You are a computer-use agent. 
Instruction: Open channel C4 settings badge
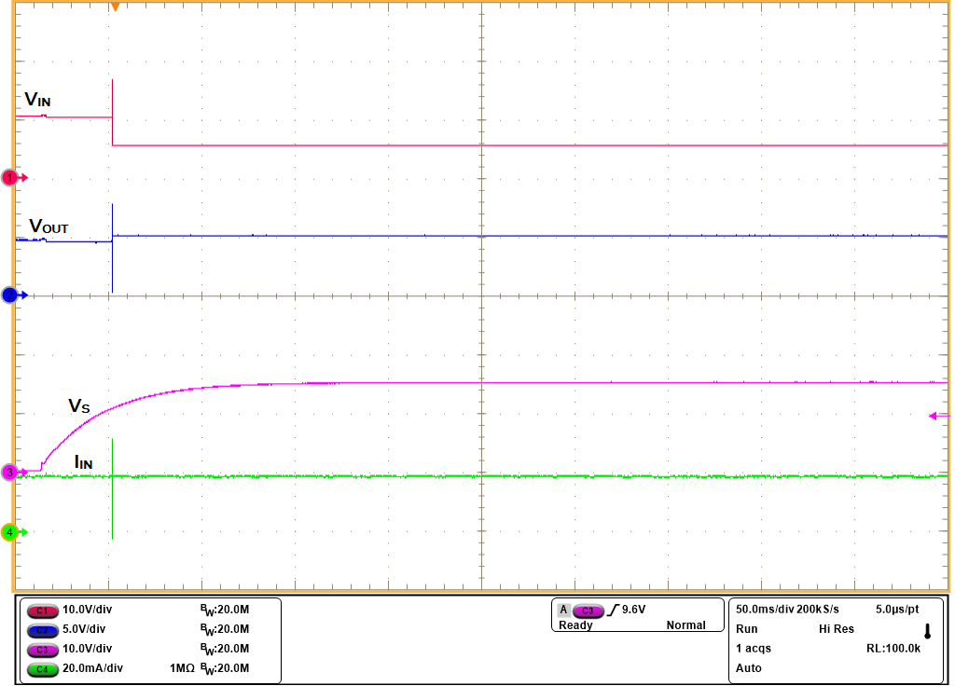(x=43, y=667)
